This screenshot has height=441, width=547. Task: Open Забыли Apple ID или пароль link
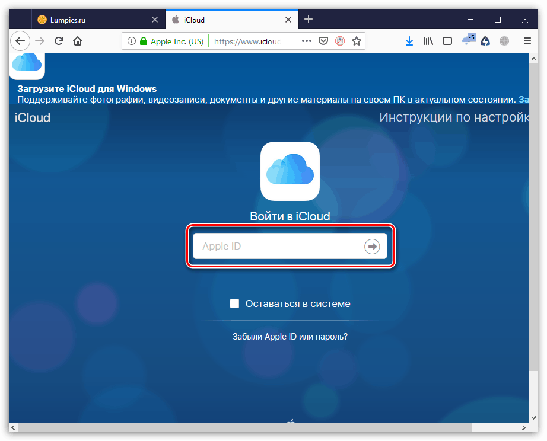point(290,336)
